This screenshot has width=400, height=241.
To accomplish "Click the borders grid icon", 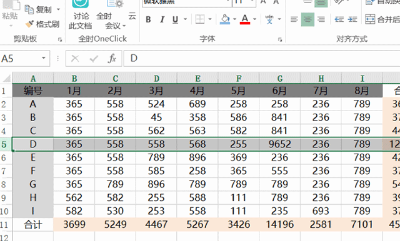I will pyautogui.click(x=200, y=19).
